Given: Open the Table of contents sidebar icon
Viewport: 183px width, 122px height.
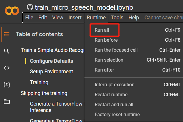Looking at the screenshot, I should (x=7, y=34).
